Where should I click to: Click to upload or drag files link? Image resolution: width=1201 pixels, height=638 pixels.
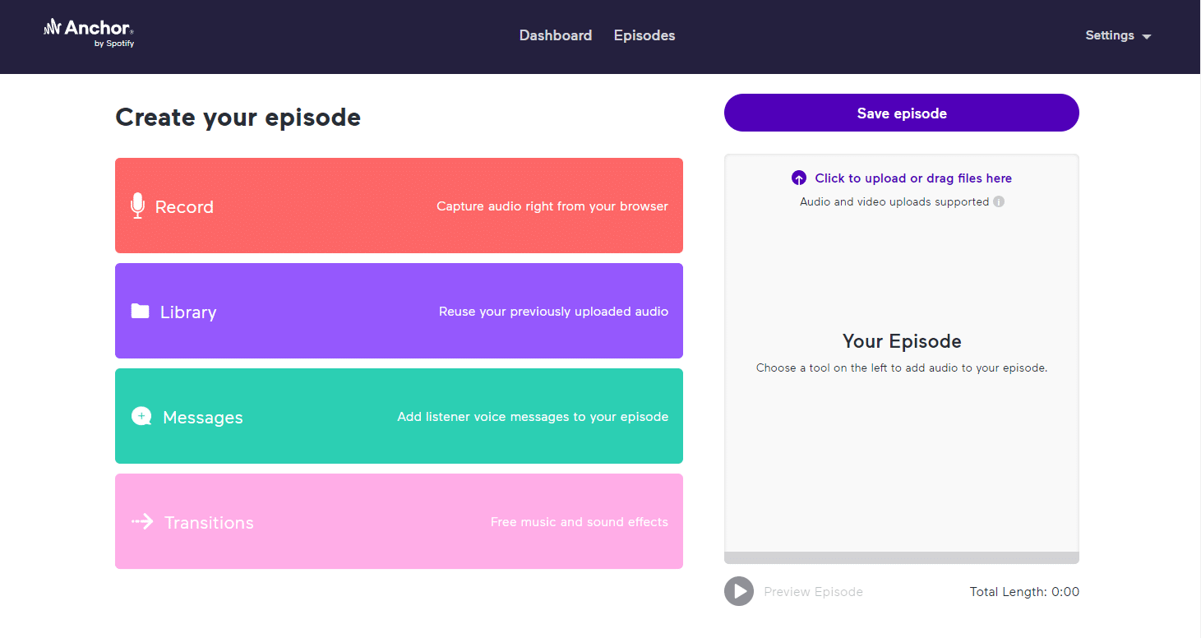tap(913, 178)
